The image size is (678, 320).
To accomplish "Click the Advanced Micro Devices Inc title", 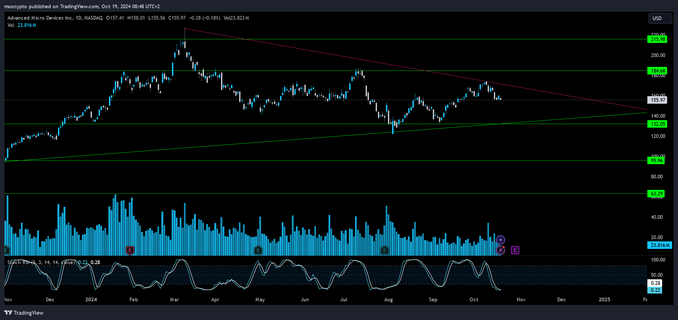I will (40, 18).
